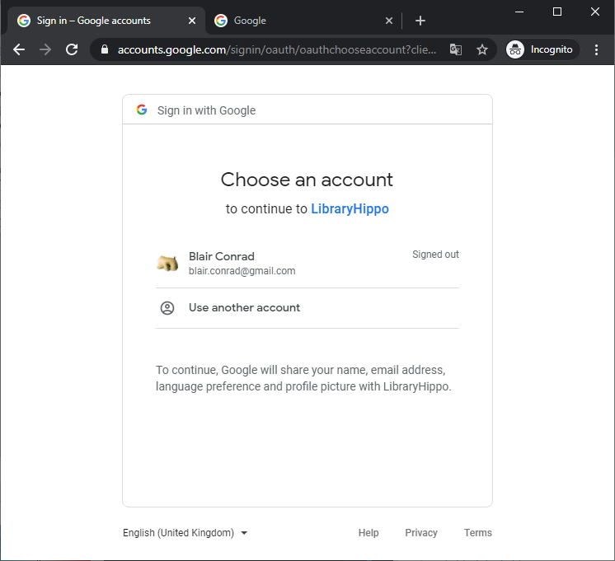615x561 pixels.
Task: Click the Choose an account heading
Action: click(307, 180)
